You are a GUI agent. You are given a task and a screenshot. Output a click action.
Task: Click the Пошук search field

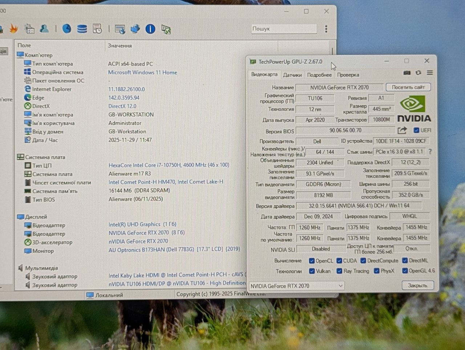284,29
